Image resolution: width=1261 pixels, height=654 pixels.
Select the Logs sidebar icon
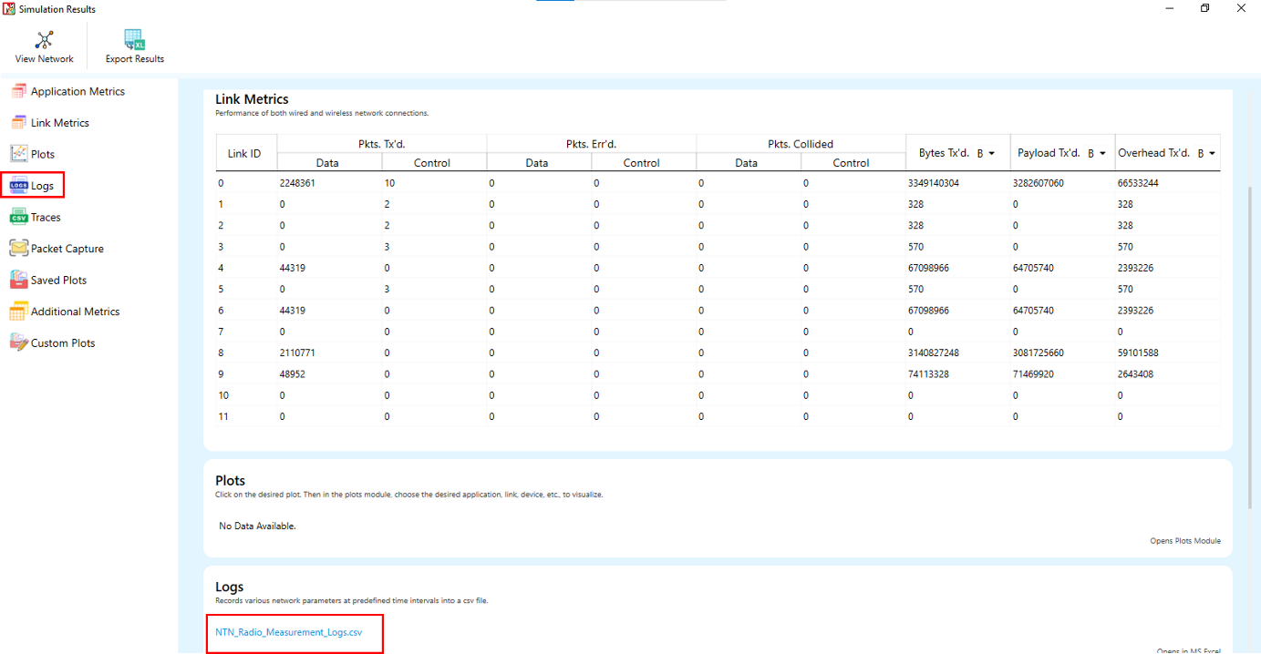18,186
